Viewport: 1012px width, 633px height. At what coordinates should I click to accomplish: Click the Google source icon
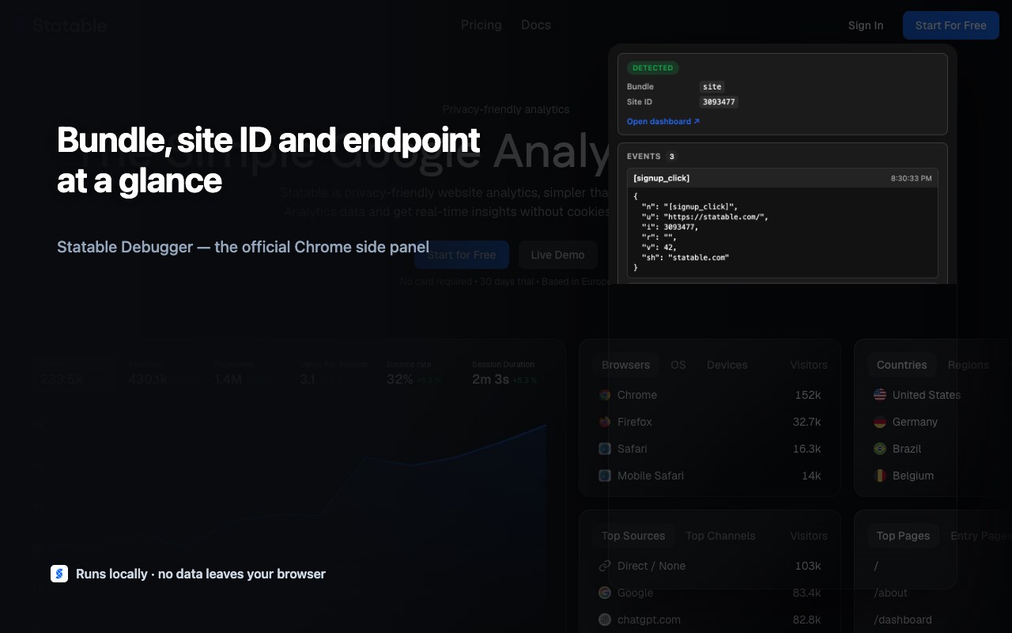click(x=605, y=593)
